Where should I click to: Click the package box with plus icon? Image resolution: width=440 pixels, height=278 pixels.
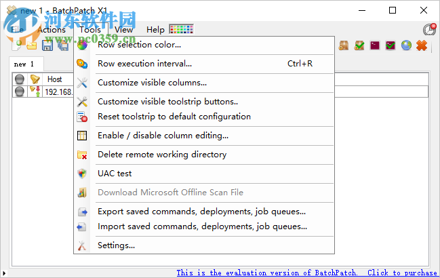pos(344,45)
